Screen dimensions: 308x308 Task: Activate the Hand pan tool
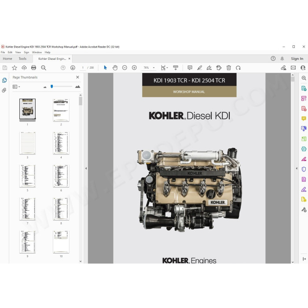click(x=115, y=68)
